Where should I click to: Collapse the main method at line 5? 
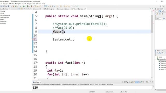[x=37, y=16]
